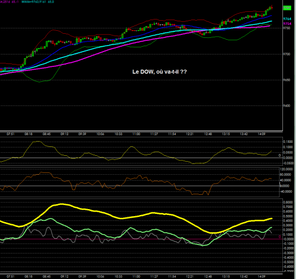Image resolution: width=296 pixels, height=279 pixels.
Task: Click the cyan WMA readout in chart header
Action: pyautogui.click(x=37, y=2)
